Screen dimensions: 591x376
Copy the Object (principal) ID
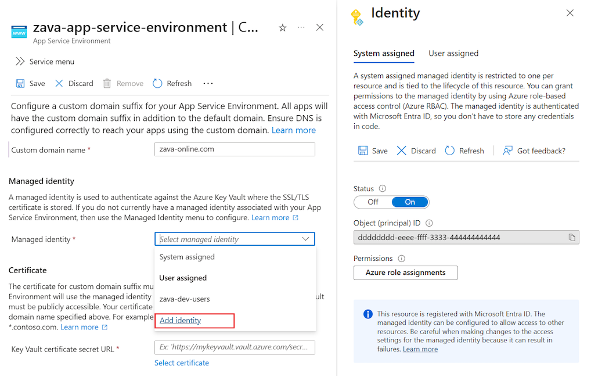click(571, 237)
